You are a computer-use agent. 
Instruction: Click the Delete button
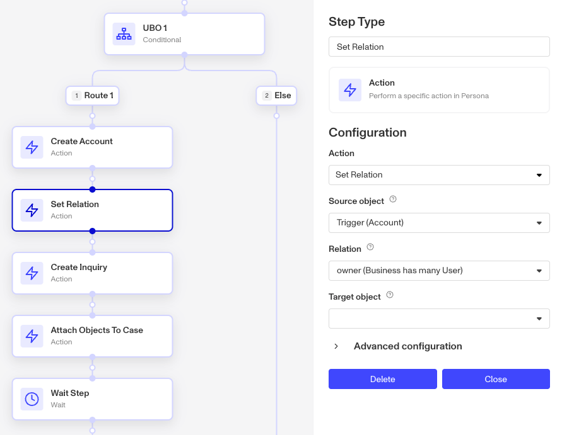pyautogui.click(x=382, y=379)
